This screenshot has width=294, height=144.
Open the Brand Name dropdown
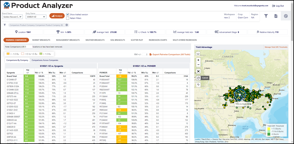[x=12, y=17]
